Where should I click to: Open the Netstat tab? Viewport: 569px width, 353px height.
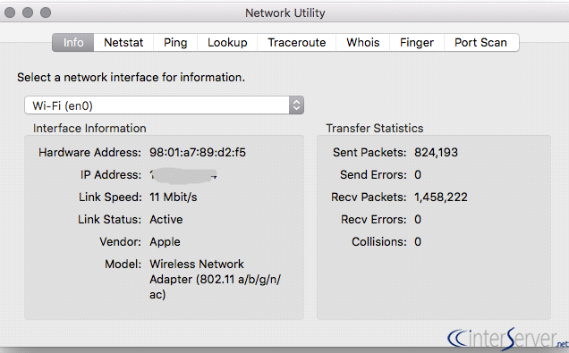[x=123, y=42]
